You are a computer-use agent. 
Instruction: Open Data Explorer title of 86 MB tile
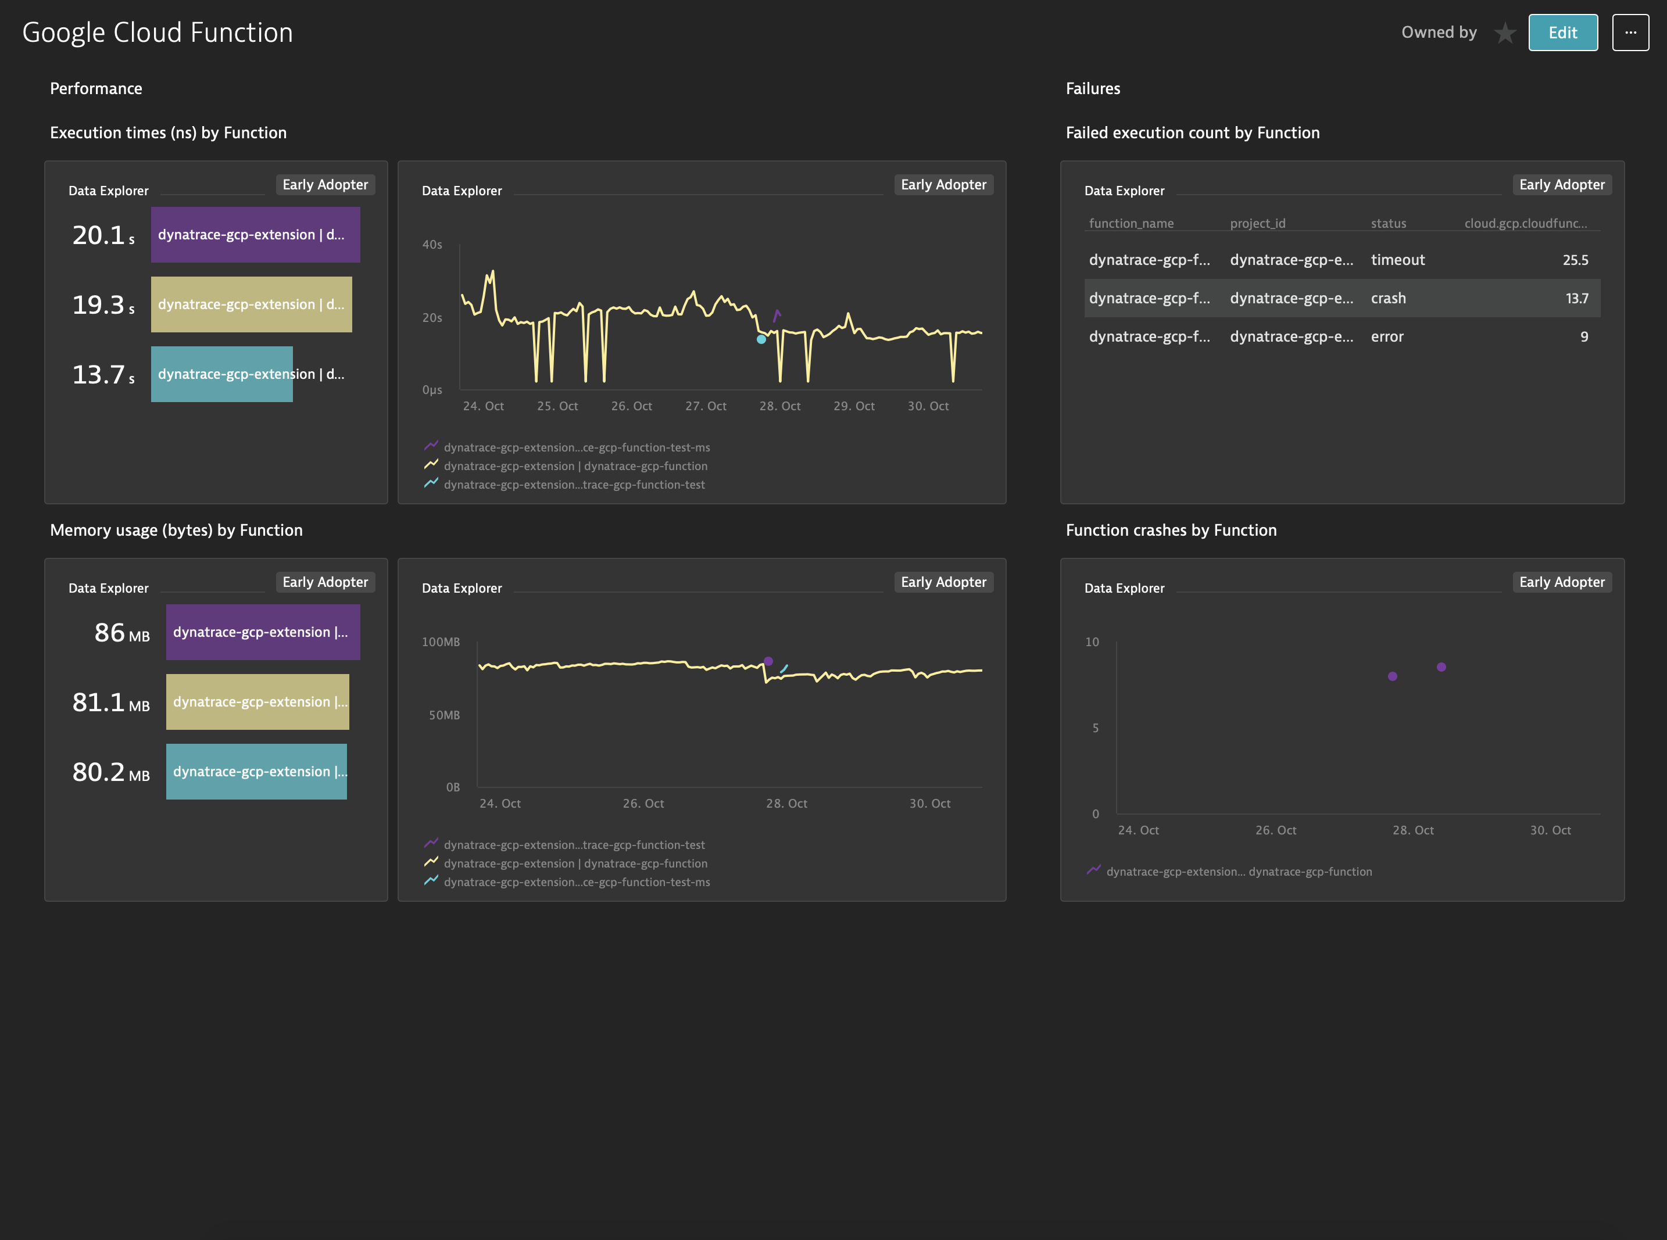click(x=108, y=587)
